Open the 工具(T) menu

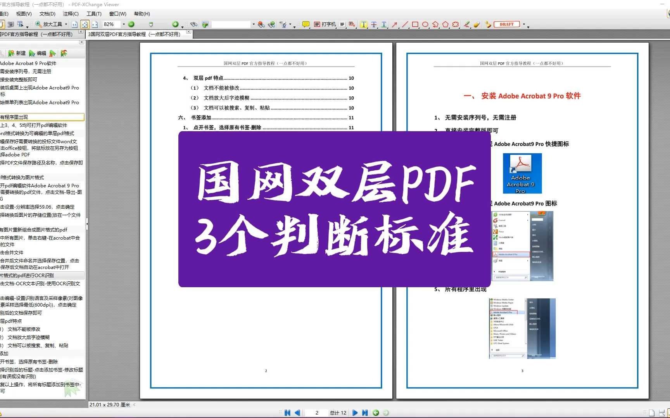point(94,14)
